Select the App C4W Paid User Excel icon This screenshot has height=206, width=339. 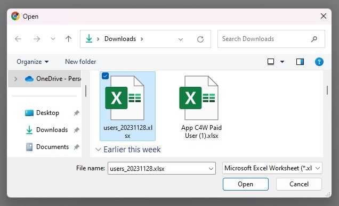tap(199, 98)
